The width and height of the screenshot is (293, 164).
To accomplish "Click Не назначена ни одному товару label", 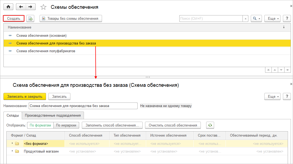I will coord(166,106).
